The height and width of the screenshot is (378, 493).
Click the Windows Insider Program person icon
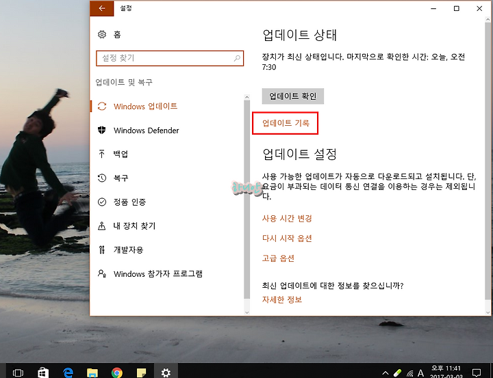102,273
